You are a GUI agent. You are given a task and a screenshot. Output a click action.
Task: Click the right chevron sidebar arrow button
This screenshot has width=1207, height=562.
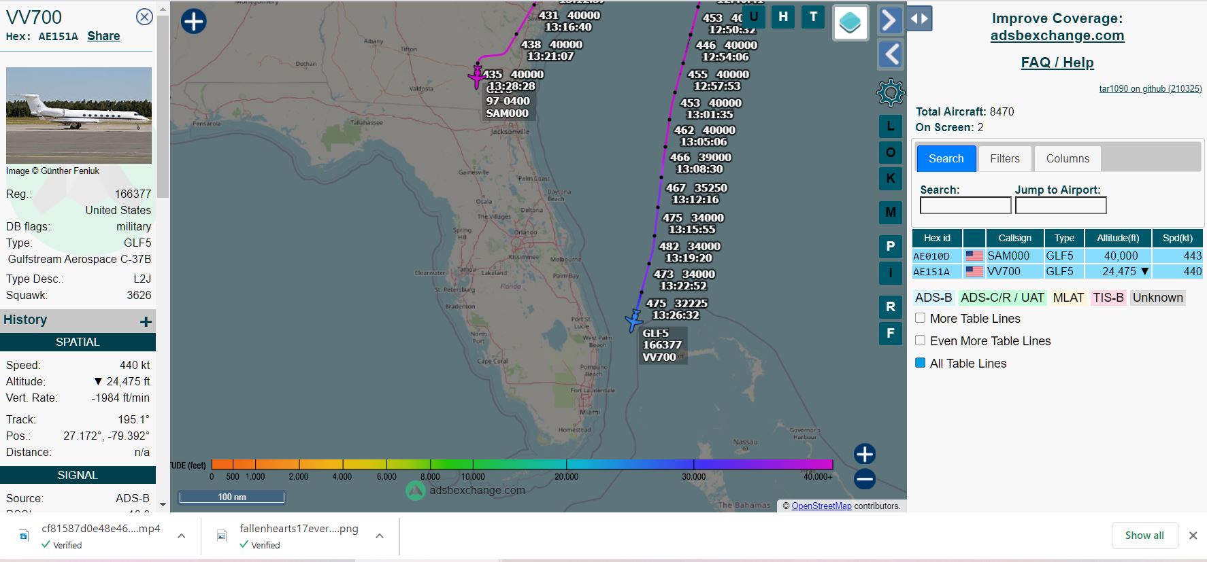(x=890, y=20)
